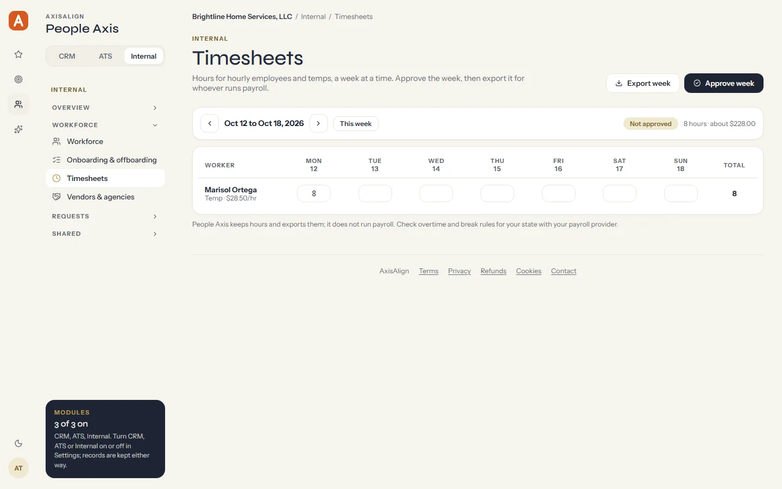The height and width of the screenshot is (489, 782).
Task: Go to the next week
Action: coord(319,123)
